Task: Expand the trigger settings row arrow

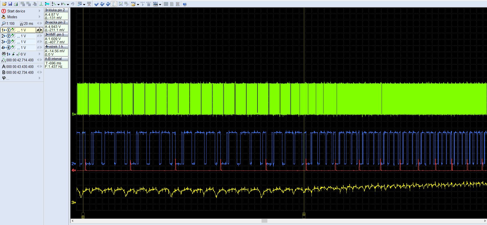Action: click(x=40, y=54)
